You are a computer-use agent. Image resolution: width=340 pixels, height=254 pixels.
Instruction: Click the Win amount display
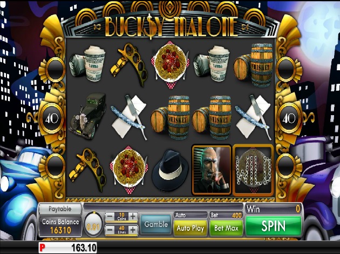(273, 209)
